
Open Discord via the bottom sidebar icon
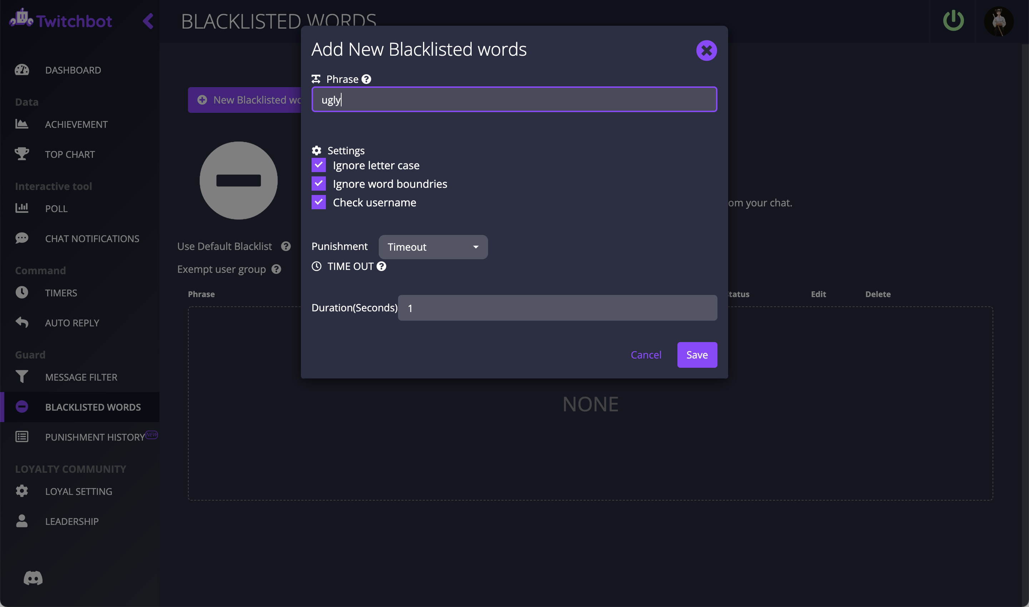(33, 578)
